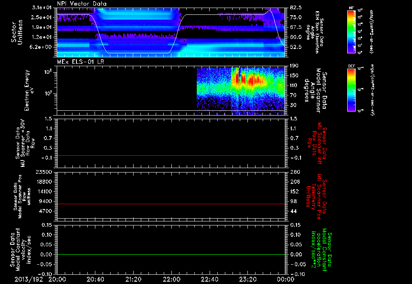Click the "44" telemetry tick value

coord(293,211)
